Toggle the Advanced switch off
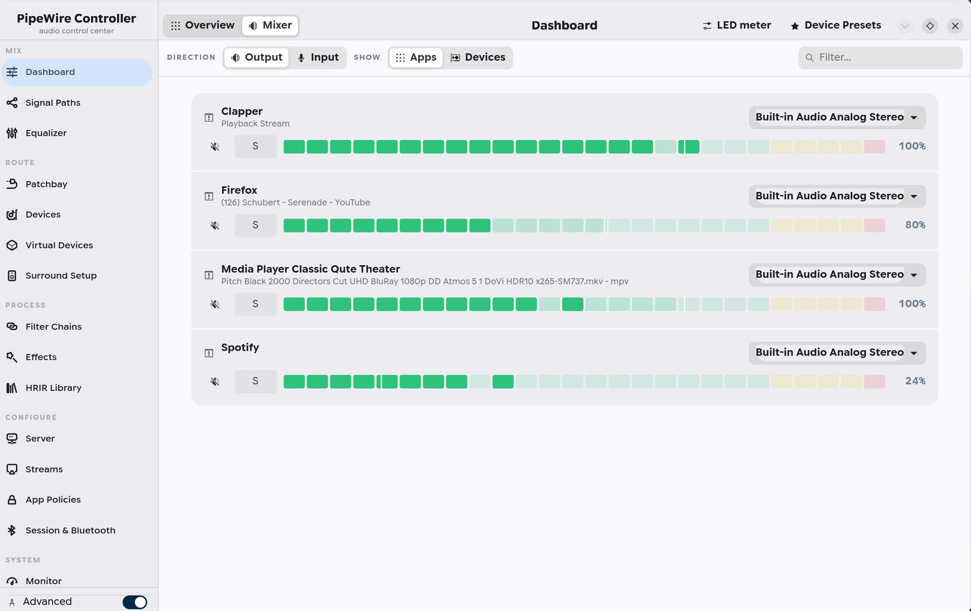The image size is (971, 611). coord(135,602)
